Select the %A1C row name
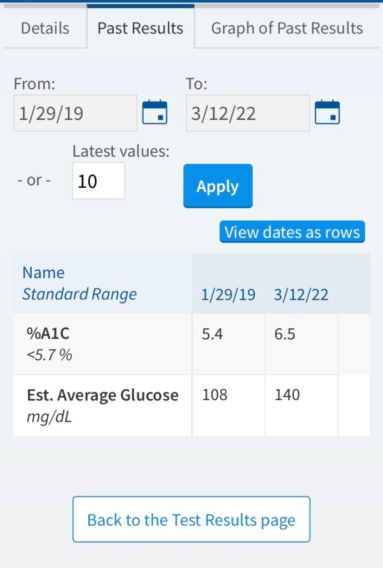383x568 pixels. (48, 334)
